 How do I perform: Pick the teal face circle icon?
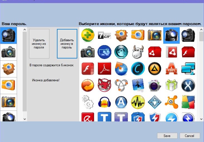tap(121, 52)
